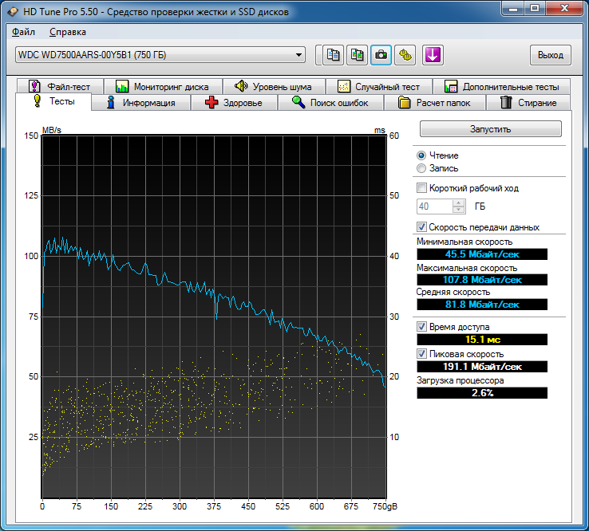Image resolution: width=589 pixels, height=531 pixels.
Task: Switch to the Здоровье tab
Action: coord(234,102)
